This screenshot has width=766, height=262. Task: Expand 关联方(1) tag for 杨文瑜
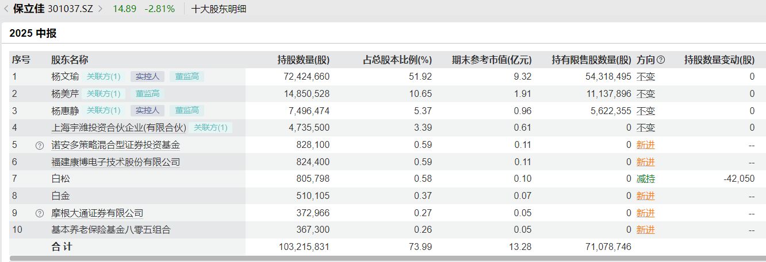pyautogui.click(x=104, y=76)
